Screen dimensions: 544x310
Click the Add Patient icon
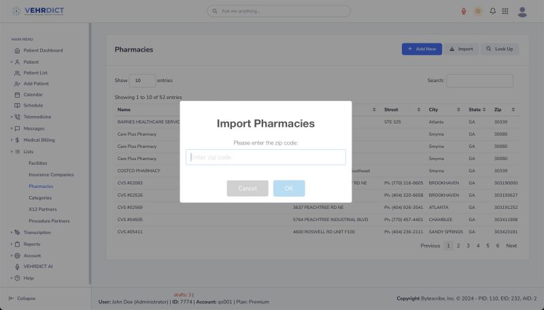pyautogui.click(x=18, y=83)
